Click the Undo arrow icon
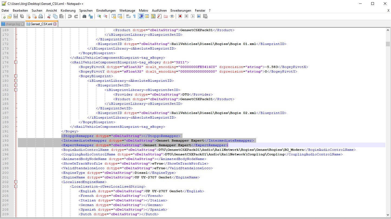Image resolution: width=391 pixels, height=219 pixels. click(x=70, y=16)
